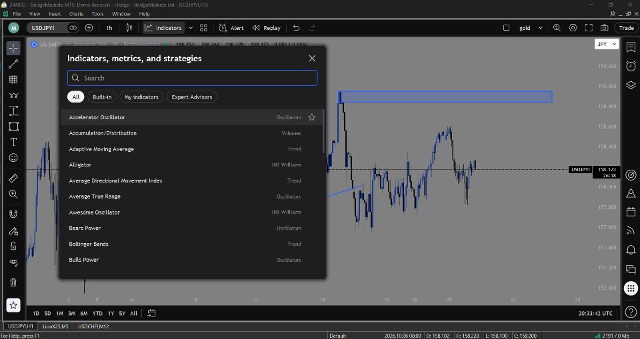The height and width of the screenshot is (339, 640).
Task: Open the chat panel icon
Action: (x=631, y=269)
